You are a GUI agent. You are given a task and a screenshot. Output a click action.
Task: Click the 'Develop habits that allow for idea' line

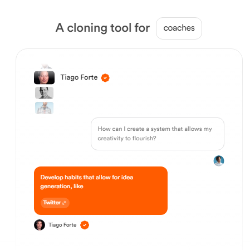87,177
